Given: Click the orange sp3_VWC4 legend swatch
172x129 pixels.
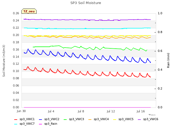Looking at the screenshot, I should [x=90, y=119].
